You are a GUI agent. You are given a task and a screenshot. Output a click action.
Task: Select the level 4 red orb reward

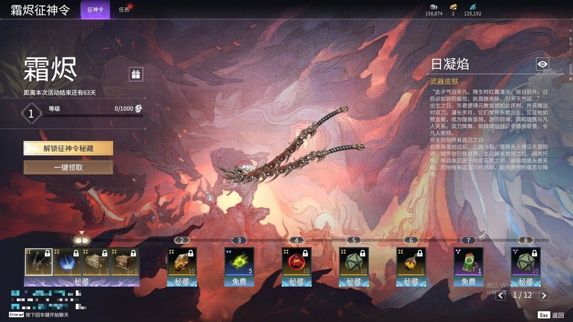[x=297, y=261]
